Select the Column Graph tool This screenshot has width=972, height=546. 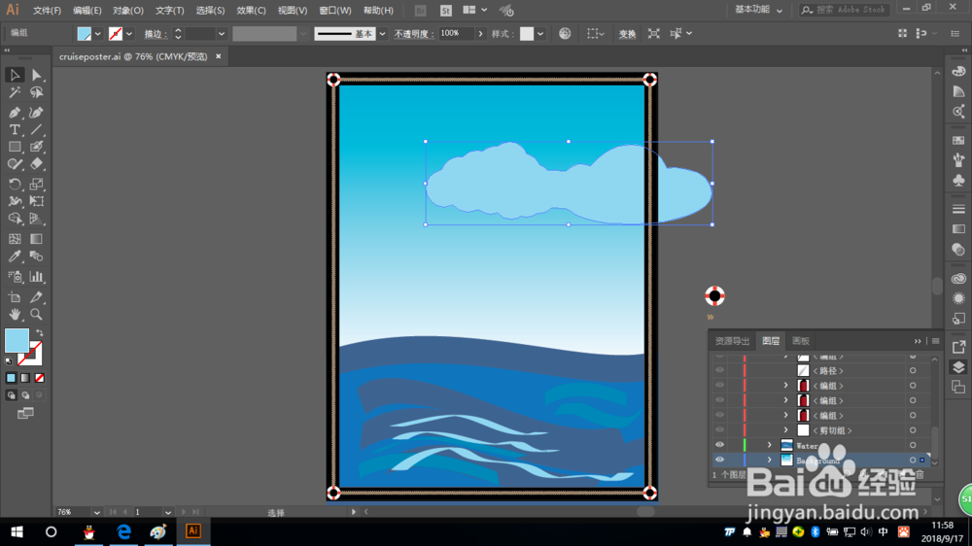(37, 277)
